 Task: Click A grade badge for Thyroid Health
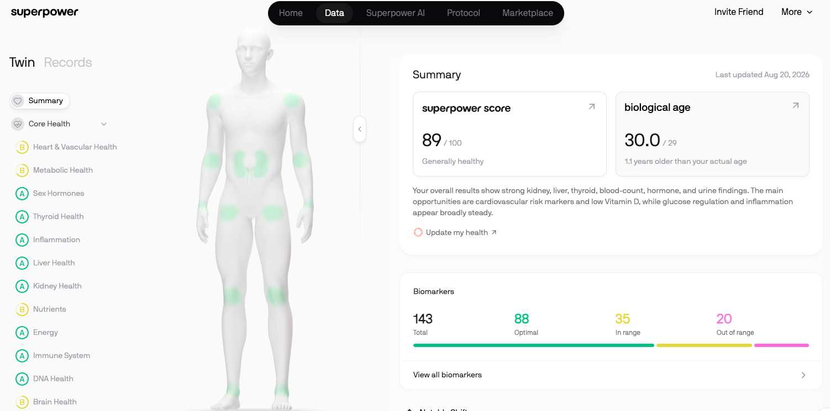click(22, 217)
